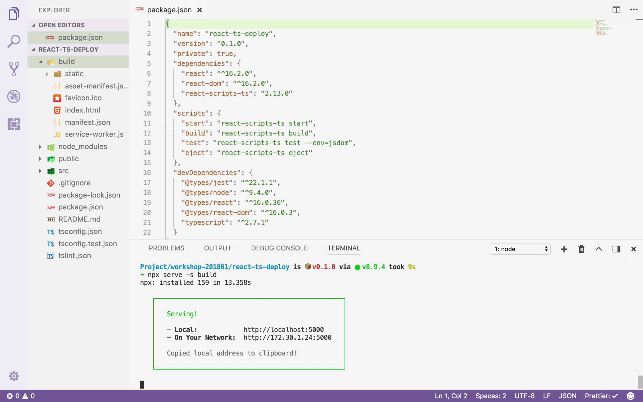Open the Source Control view

14,69
